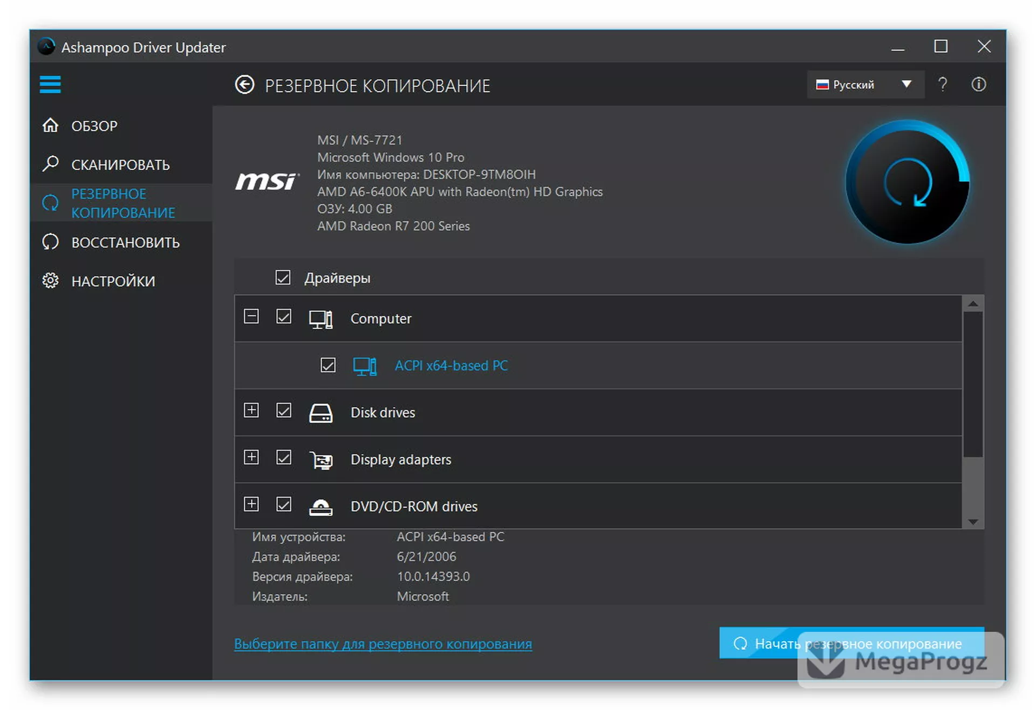This screenshot has height=710, width=1036.
Task: Open the Русский language dropdown
Action: click(865, 85)
